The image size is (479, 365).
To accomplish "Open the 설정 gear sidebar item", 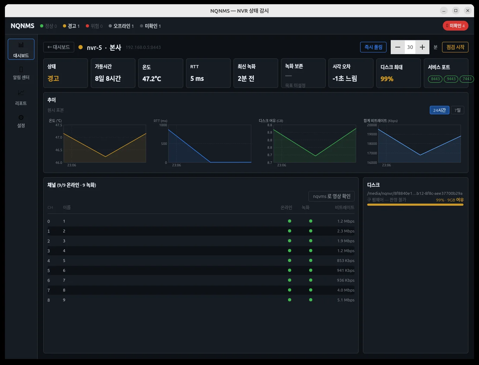I will pyautogui.click(x=21, y=121).
